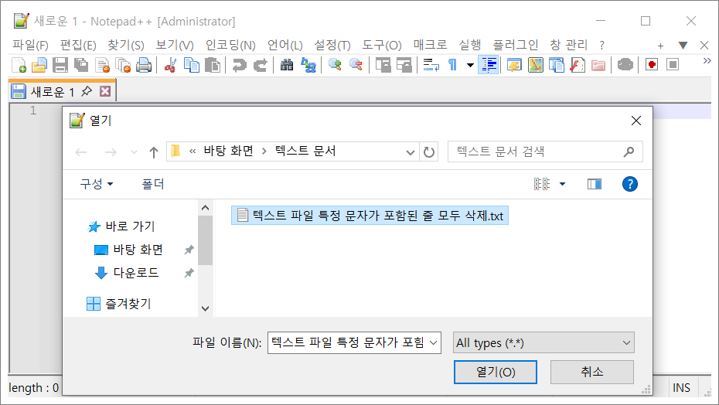
Task: Expand the address bar path dropdown
Action: click(410, 151)
